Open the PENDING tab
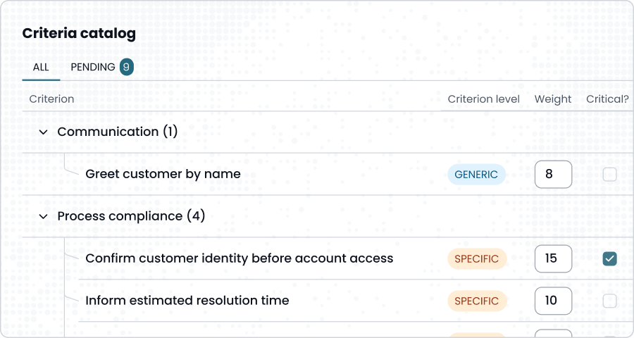The height and width of the screenshot is (338, 634). (92, 68)
